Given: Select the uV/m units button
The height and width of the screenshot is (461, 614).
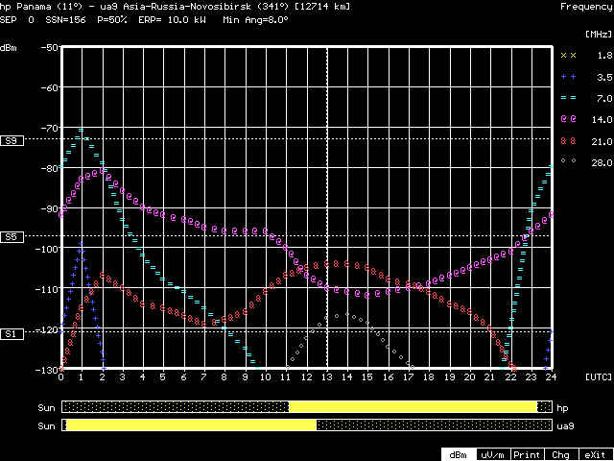Looking at the screenshot, I should (492, 454).
